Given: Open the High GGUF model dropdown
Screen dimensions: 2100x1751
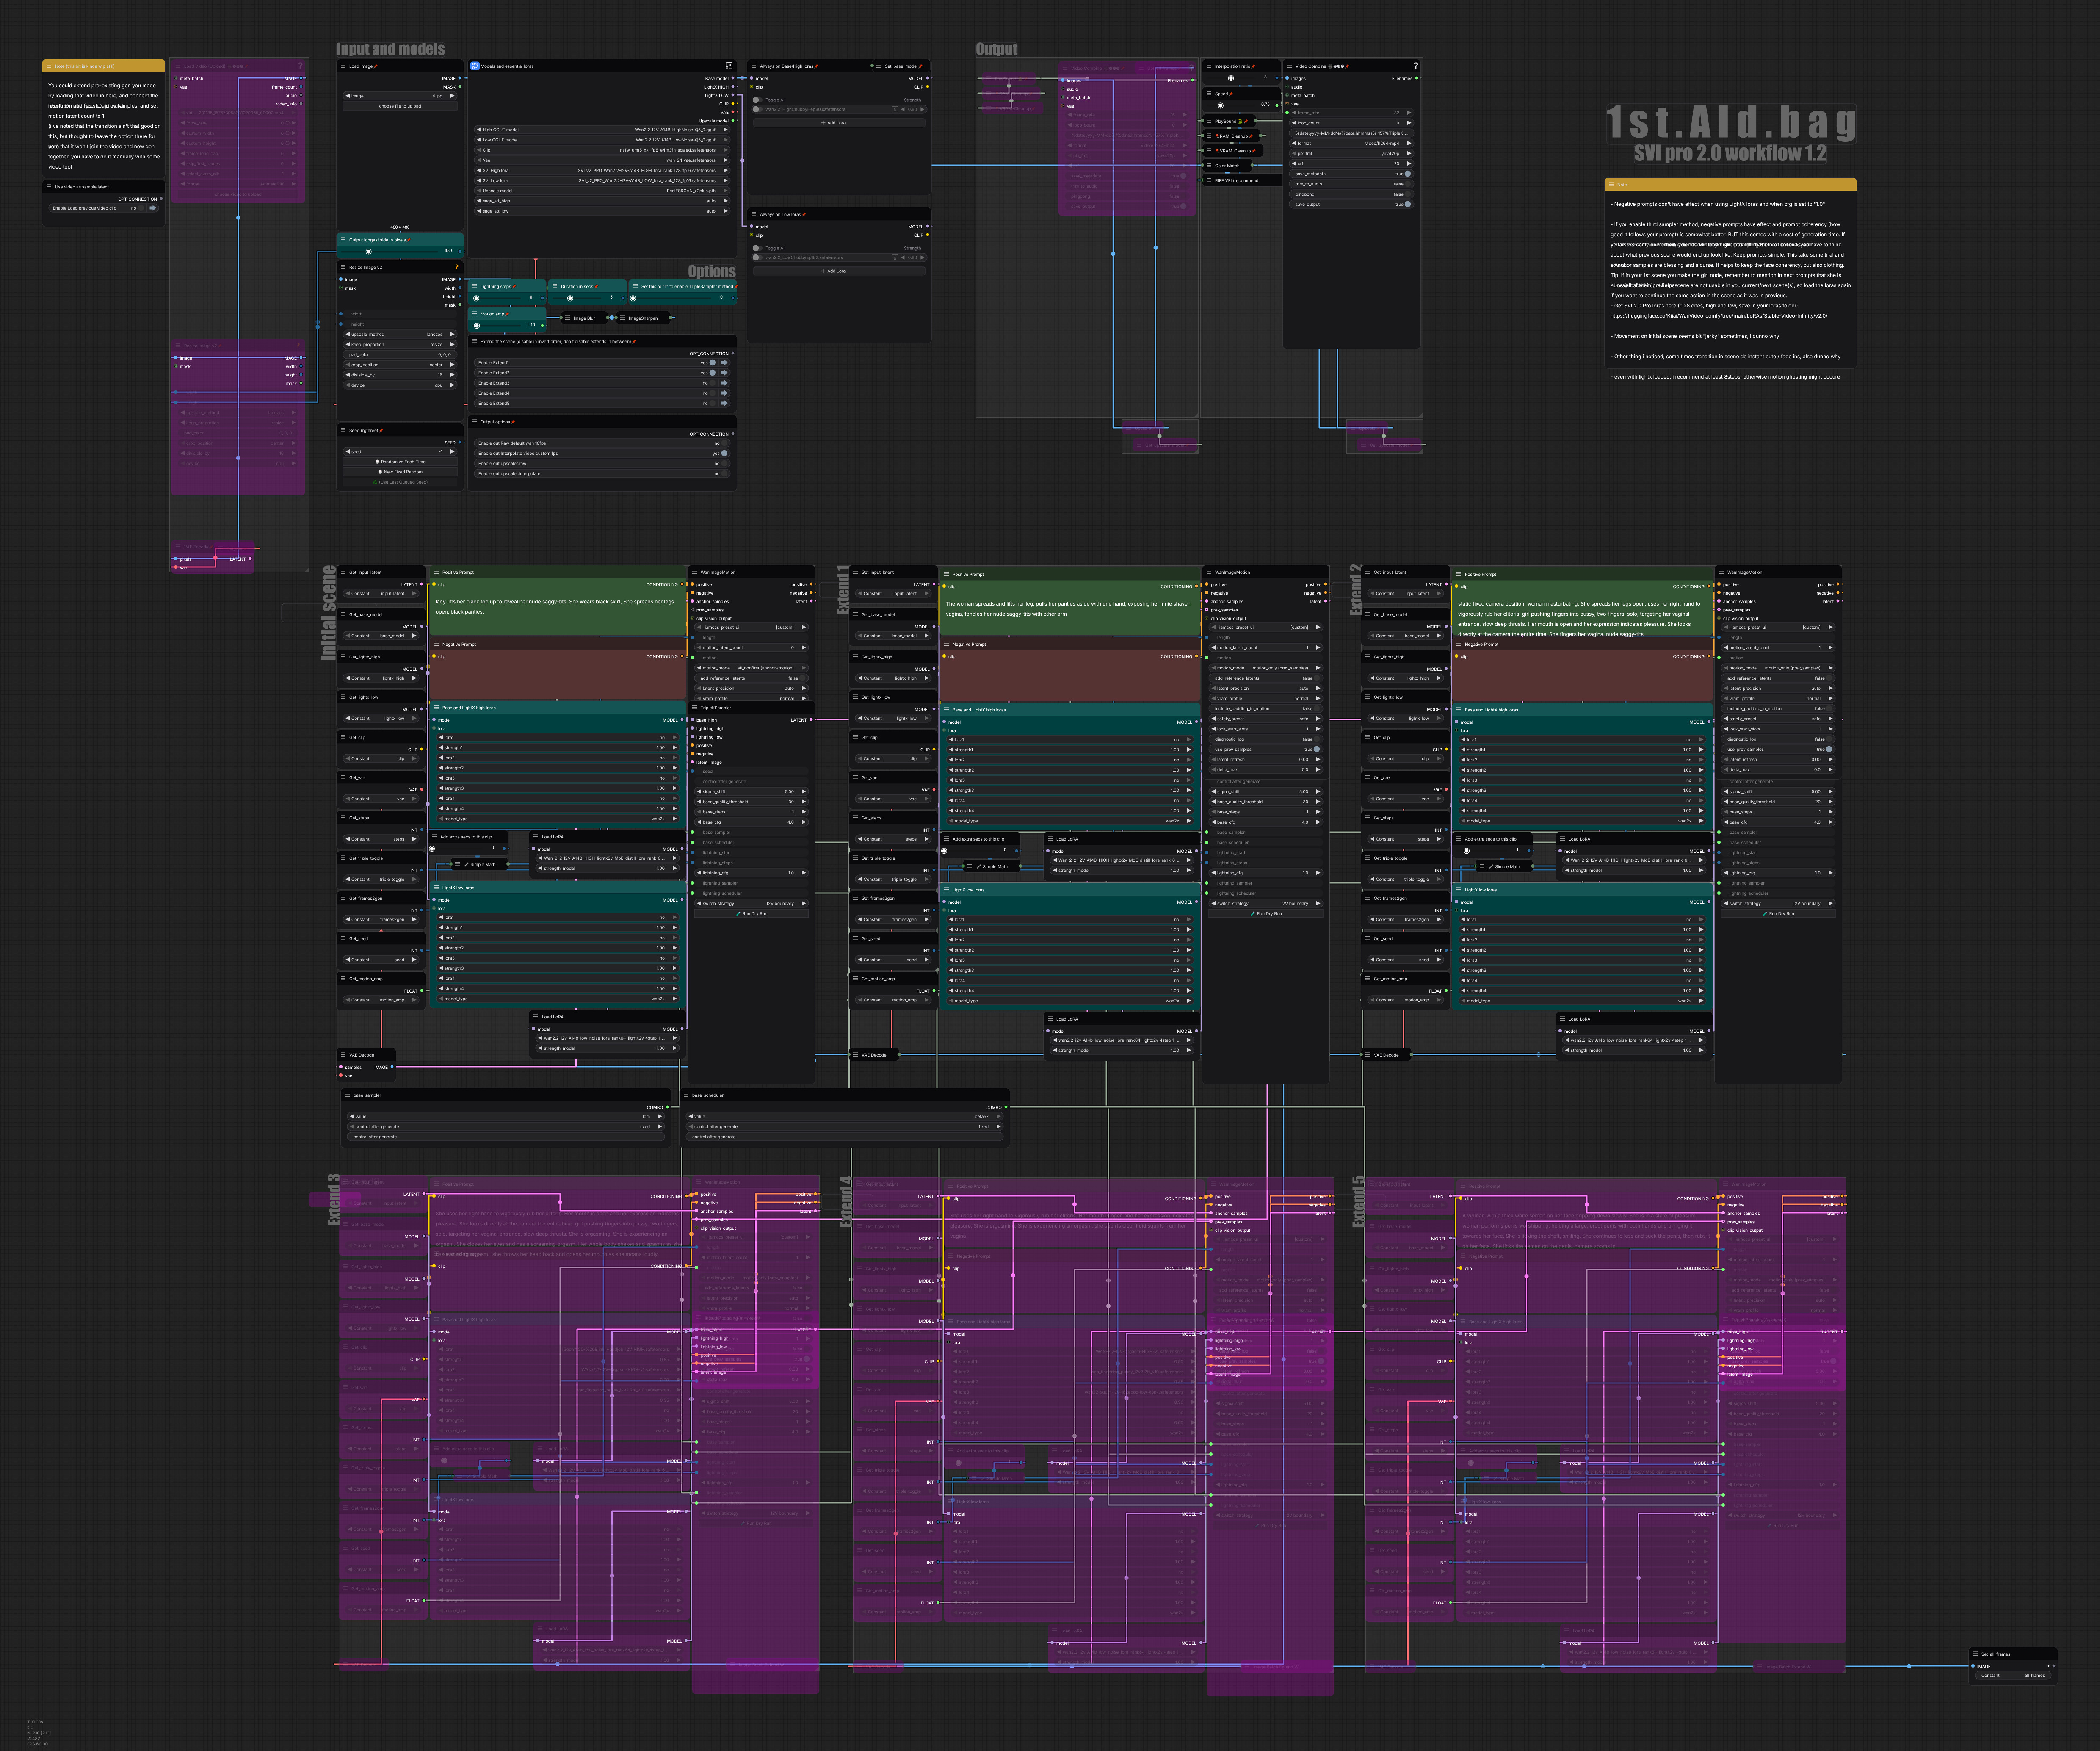Looking at the screenshot, I should click(600, 130).
